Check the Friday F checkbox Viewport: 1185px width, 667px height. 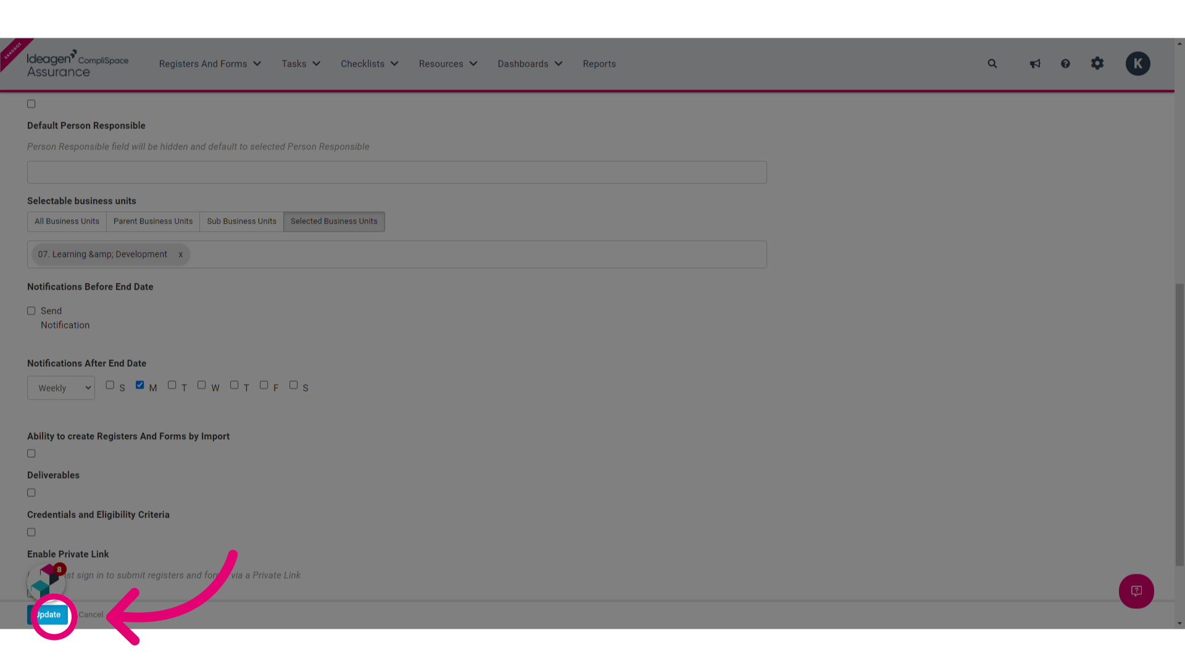(264, 385)
